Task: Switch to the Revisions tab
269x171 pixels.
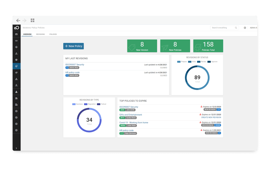Action: point(40,34)
